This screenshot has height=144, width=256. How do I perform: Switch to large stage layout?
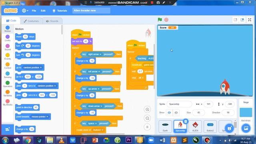(242, 20)
